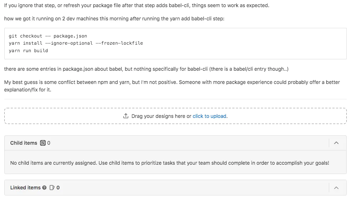Open the click to upload link
This screenshot has width=351, height=199.
click(209, 116)
